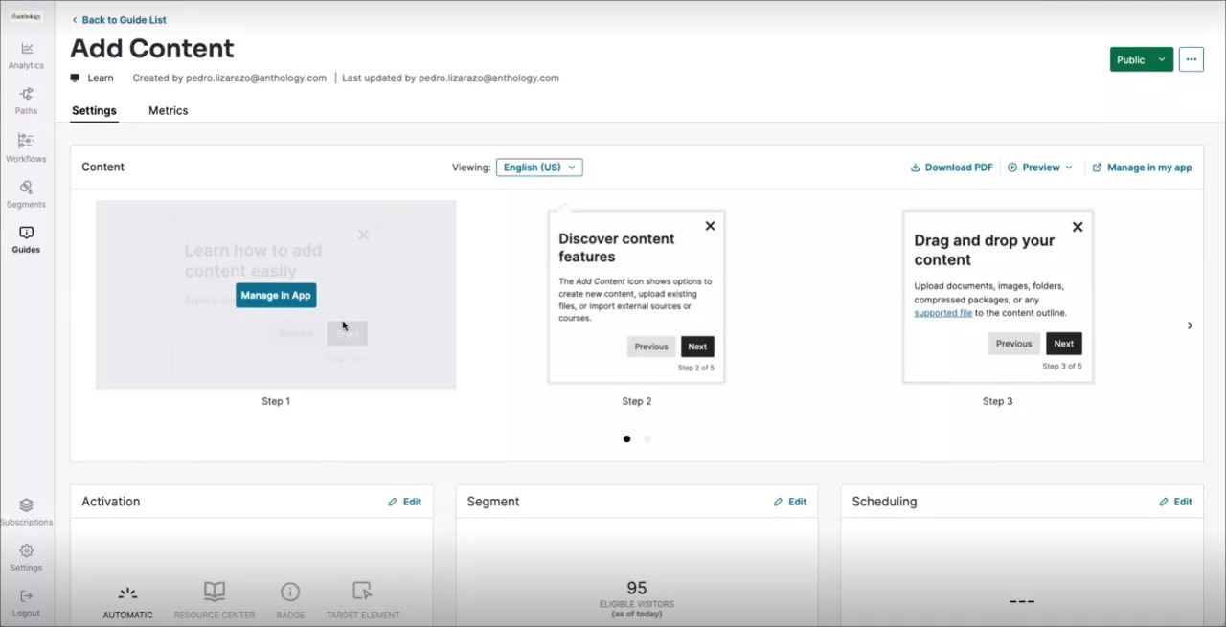Expand the Public status dropdown arrow
This screenshot has height=627, width=1226.
point(1162,59)
